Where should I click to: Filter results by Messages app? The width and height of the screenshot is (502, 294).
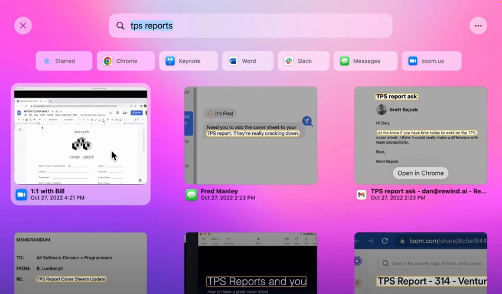[366, 61]
